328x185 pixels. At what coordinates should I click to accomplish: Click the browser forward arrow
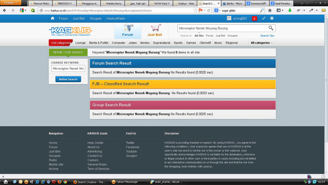(13, 10)
